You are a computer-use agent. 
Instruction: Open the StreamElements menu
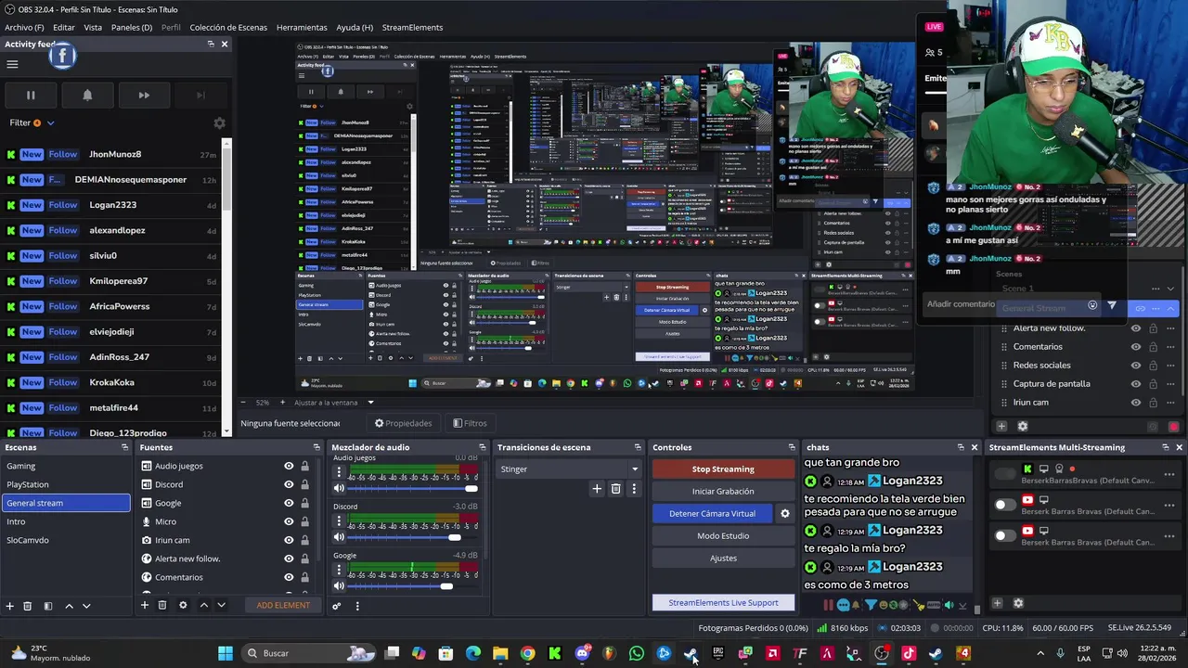point(412,27)
